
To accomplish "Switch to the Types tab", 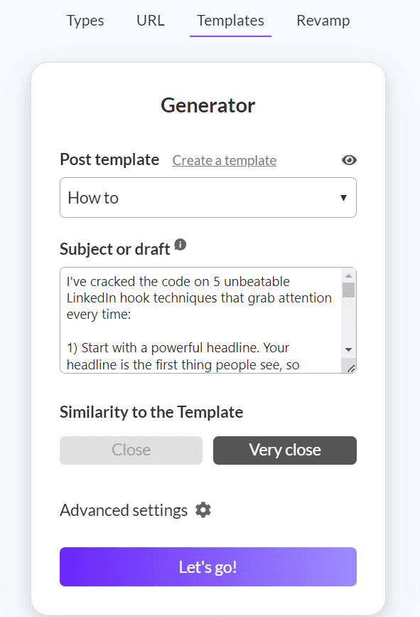I will (x=85, y=21).
